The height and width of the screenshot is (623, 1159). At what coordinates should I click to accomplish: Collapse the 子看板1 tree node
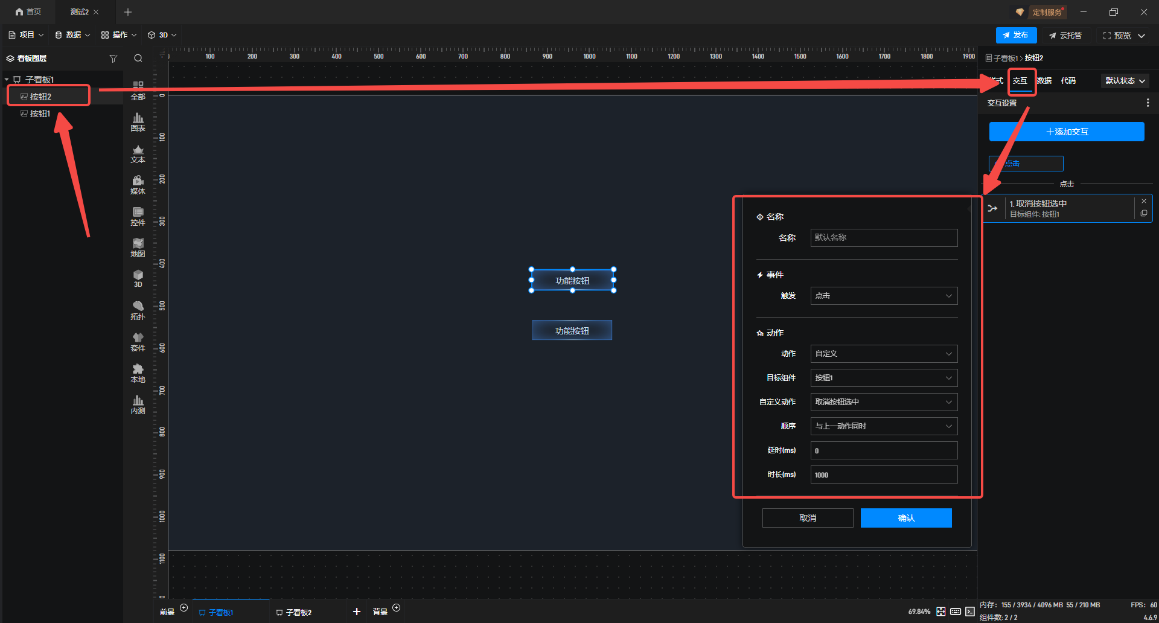[7, 80]
